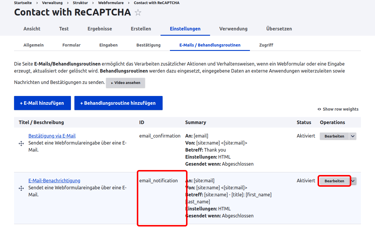Click the email_notification ID cell
Screen dimensions: 375x230
click(158, 181)
